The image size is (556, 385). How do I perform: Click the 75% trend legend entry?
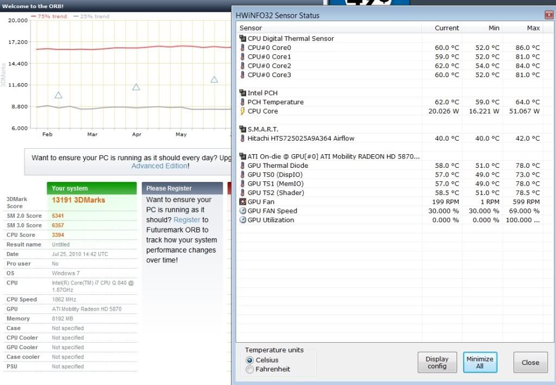49,16
